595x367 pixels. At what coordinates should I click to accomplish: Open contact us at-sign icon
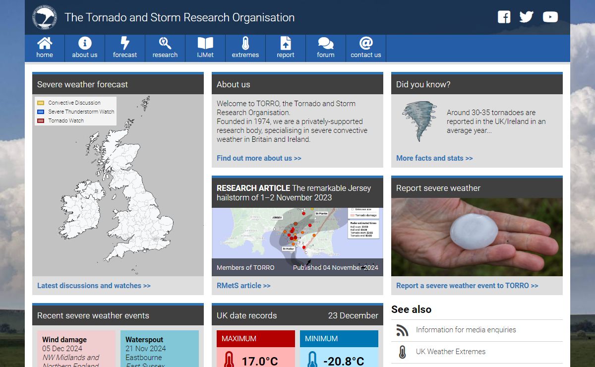coord(366,43)
